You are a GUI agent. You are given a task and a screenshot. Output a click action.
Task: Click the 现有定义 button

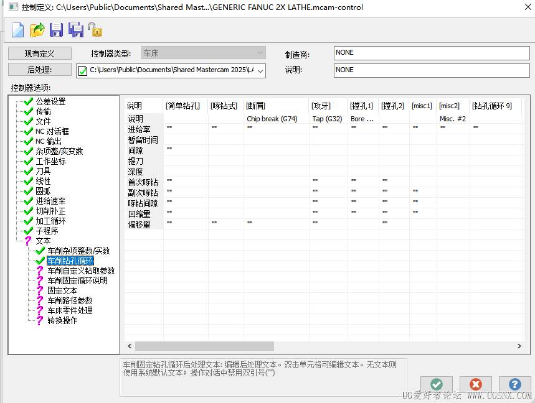(40, 53)
